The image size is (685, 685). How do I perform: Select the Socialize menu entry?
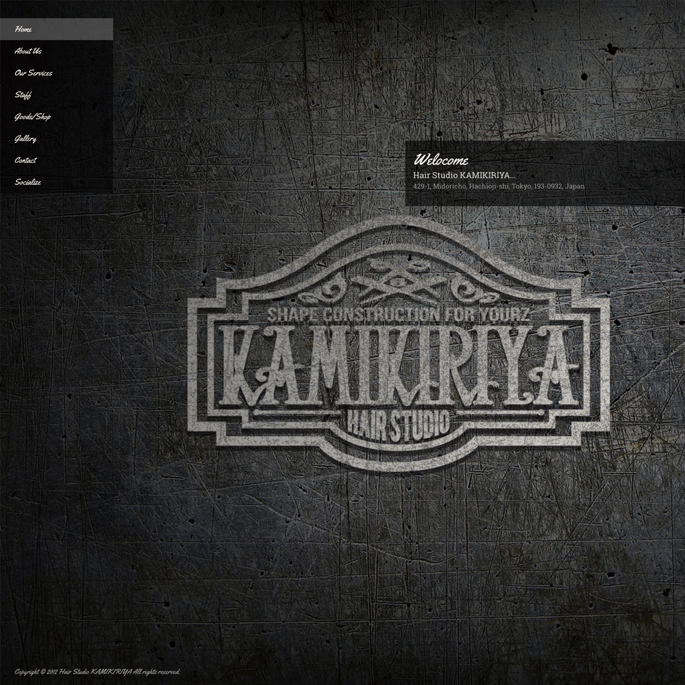tap(28, 183)
